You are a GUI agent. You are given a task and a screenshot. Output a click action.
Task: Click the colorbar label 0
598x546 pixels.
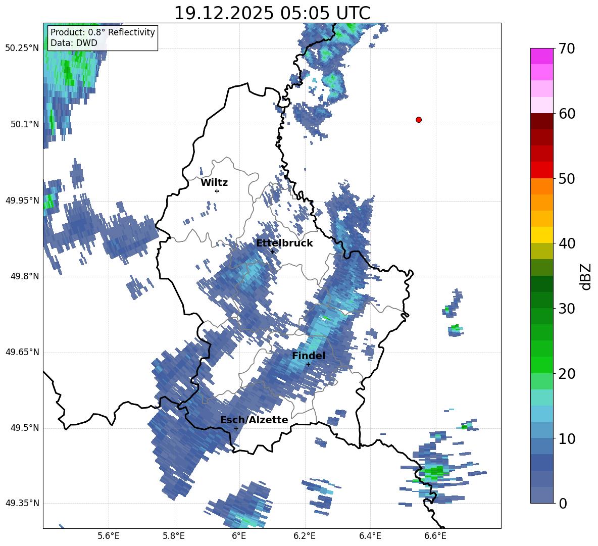tap(563, 504)
